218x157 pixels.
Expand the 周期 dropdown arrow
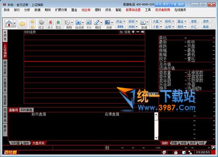point(72,23)
